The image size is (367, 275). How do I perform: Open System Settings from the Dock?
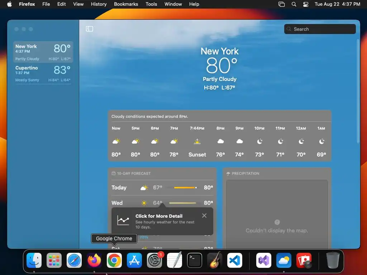[154, 260]
